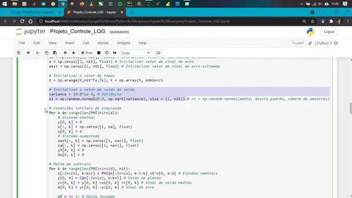
Task: Go forward with the browser forward arrow
Action: [14, 21]
